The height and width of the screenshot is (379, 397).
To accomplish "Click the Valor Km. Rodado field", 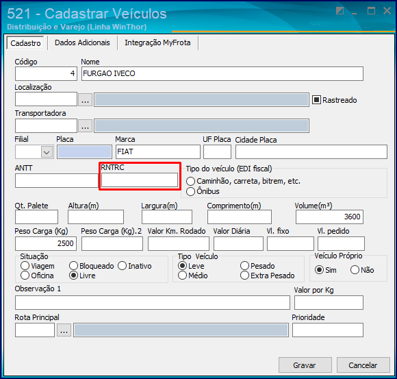I will coord(179,243).
